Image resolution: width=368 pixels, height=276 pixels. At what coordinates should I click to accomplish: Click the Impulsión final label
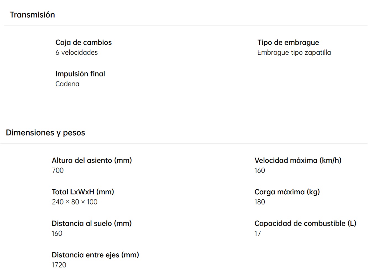coord(80,74)
